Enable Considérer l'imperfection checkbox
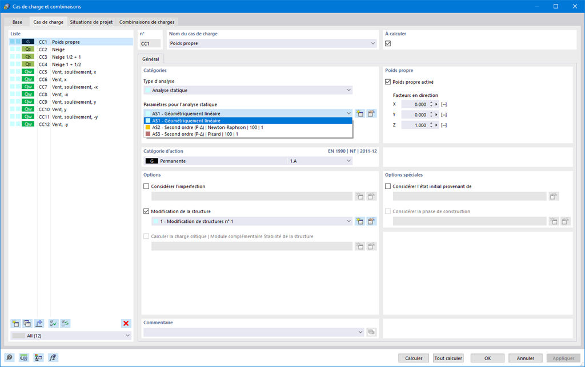Screen dimensions: 585x367 pos(146,186)
